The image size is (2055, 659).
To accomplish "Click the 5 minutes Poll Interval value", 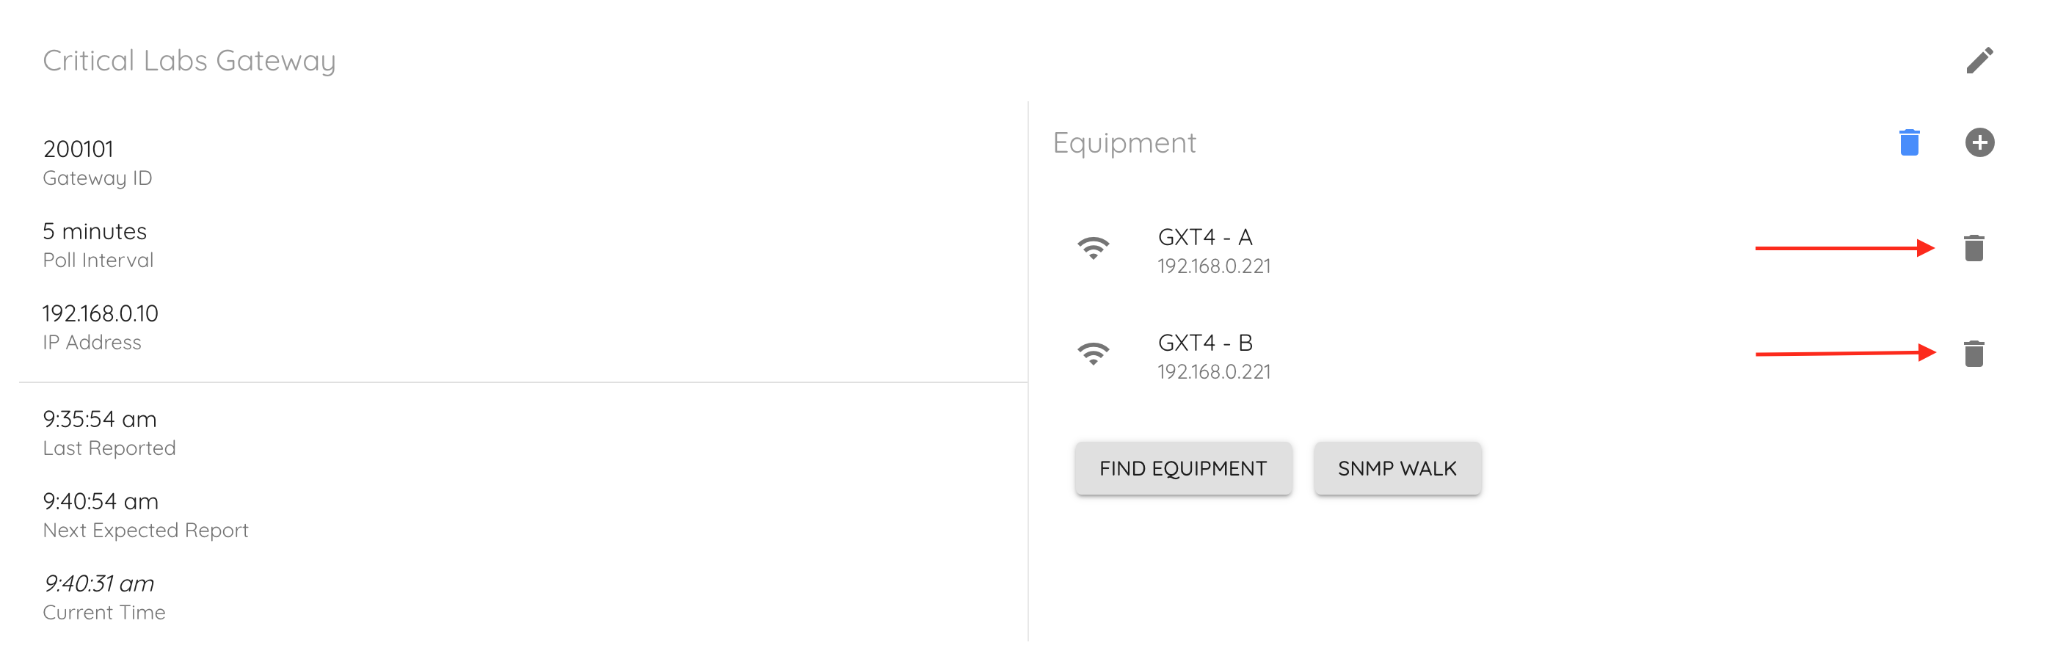I will click(94, 231).
